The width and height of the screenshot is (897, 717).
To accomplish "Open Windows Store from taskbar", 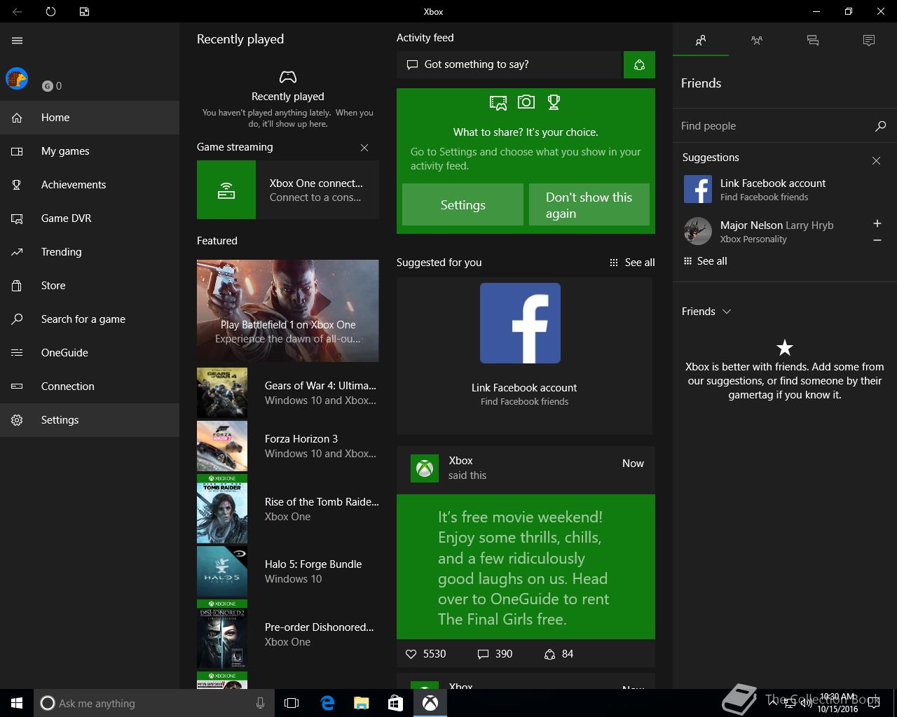I will pyautogui.click(x=396, y=703).
